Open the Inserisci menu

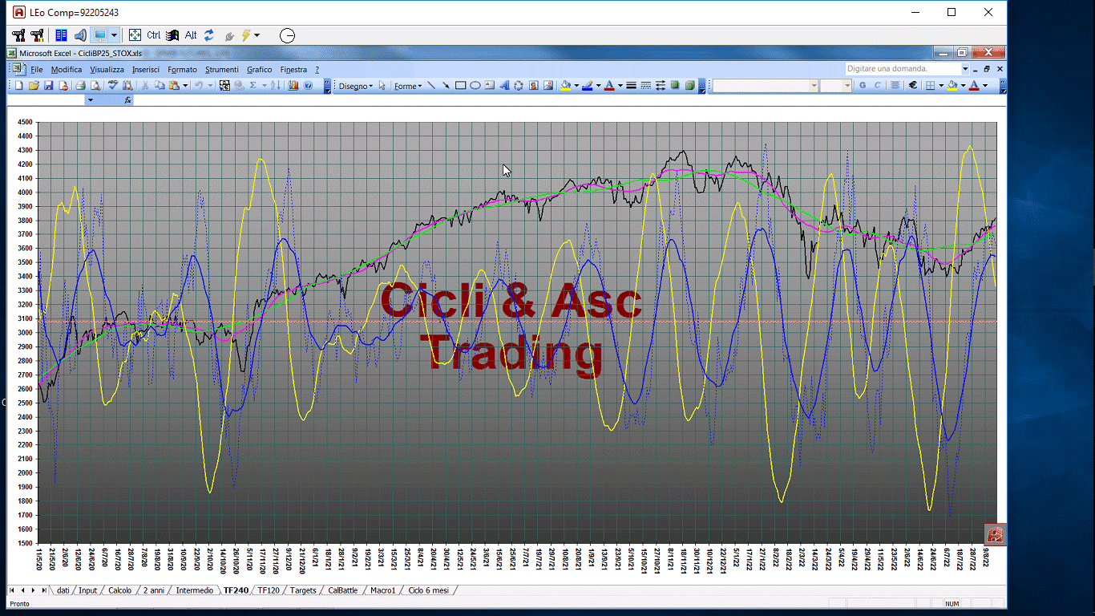coord(146,70)
